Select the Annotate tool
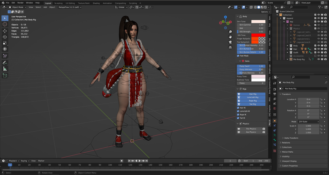 coord(5,62)
